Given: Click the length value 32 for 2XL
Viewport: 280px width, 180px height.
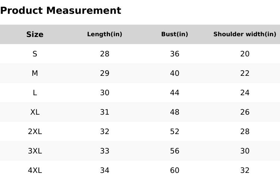Looking at the screenshot, I should tap(105, 131).
